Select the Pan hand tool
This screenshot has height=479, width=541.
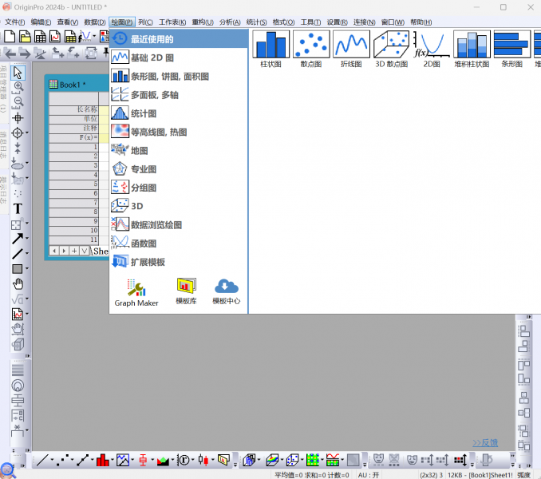pyautogui.click(x=18, y=284)
